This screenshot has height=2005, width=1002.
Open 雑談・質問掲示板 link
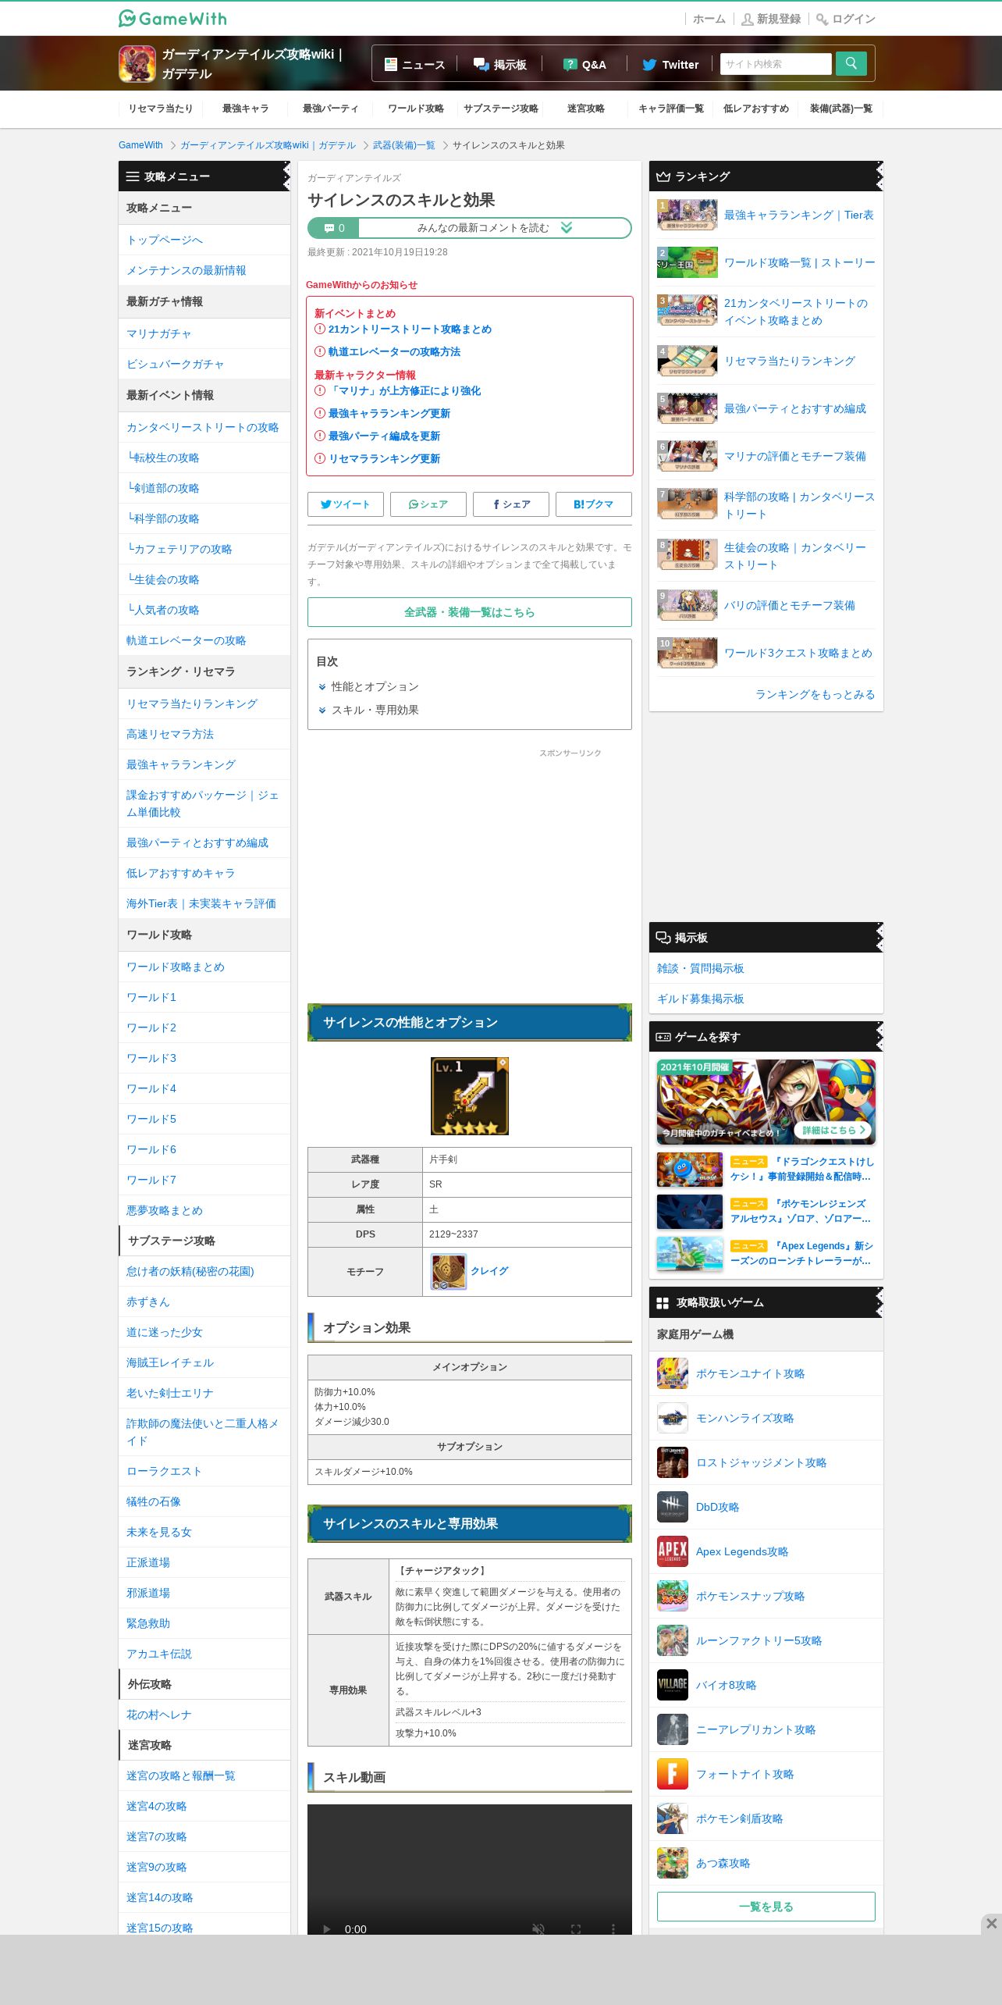701,968
